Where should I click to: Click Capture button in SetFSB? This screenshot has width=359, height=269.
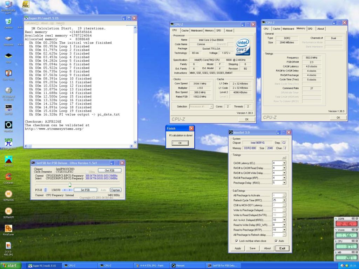(x=115, y=190)
